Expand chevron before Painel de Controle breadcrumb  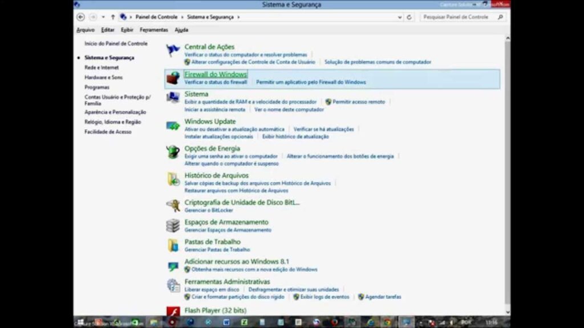(131, 17)
